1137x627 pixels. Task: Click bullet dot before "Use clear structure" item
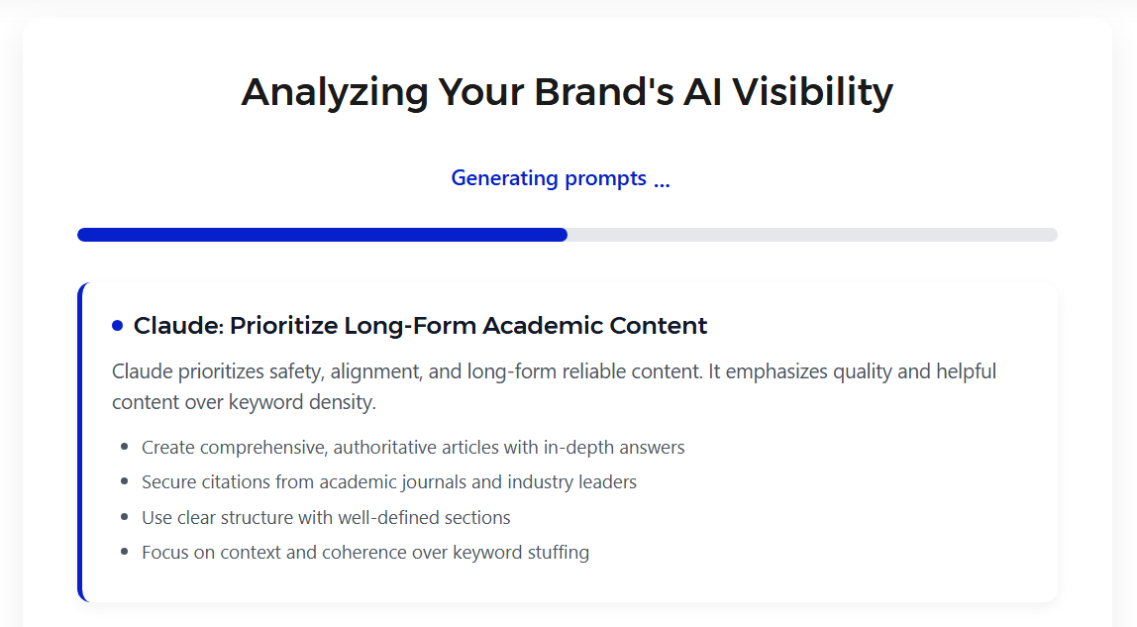124,517
